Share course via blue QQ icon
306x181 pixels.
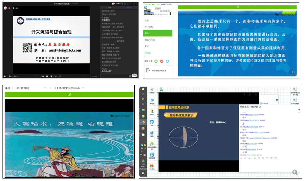coord(167,61)
